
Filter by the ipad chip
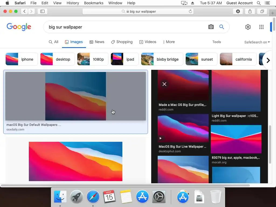125,59
